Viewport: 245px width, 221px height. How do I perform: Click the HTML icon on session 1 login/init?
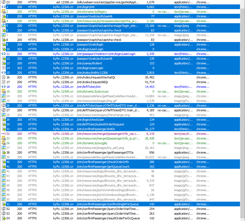point(3,7)
